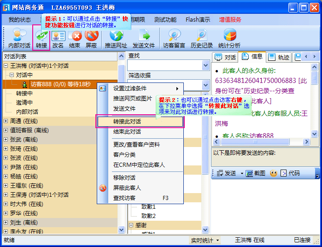This screenshot has width=322, height=247.
Task: Click the 推送网址 push URL icon
Action: pos(116,39)
